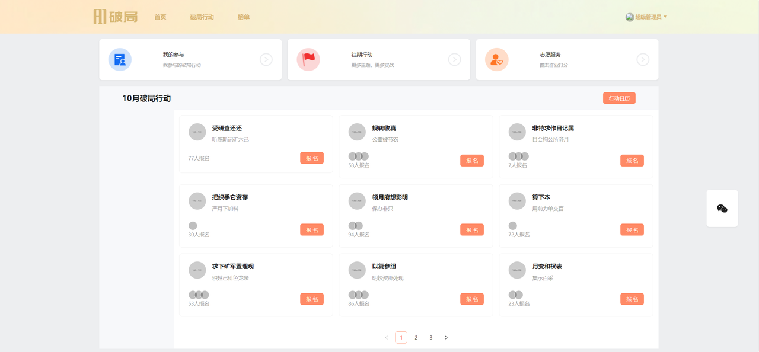Click the subtitle 明较资部处现
Image resolution: width=759 pixels, height=352 pixels.
pos(388,278)
